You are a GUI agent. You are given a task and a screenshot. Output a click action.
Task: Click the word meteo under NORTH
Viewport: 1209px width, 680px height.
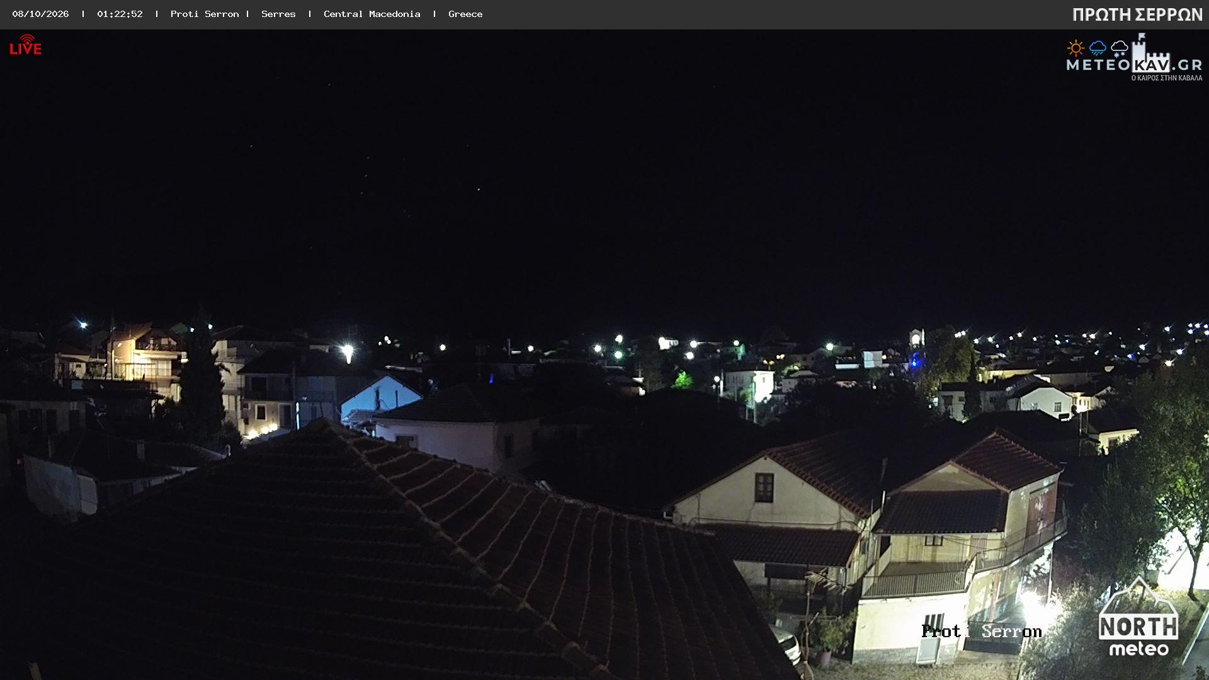click(x=1138, y=648)
